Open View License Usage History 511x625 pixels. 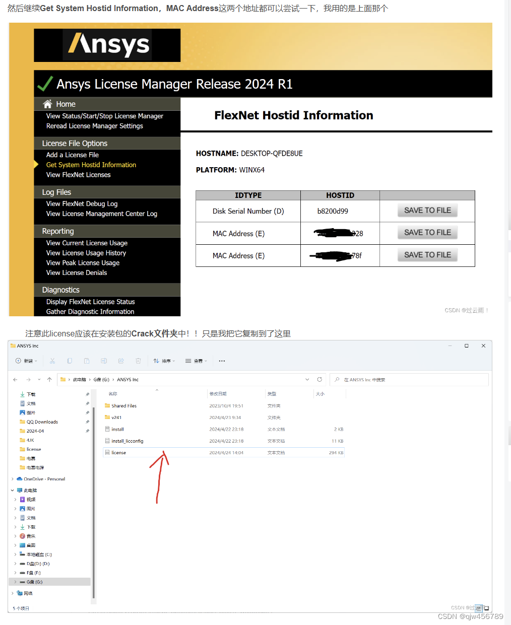86,253
